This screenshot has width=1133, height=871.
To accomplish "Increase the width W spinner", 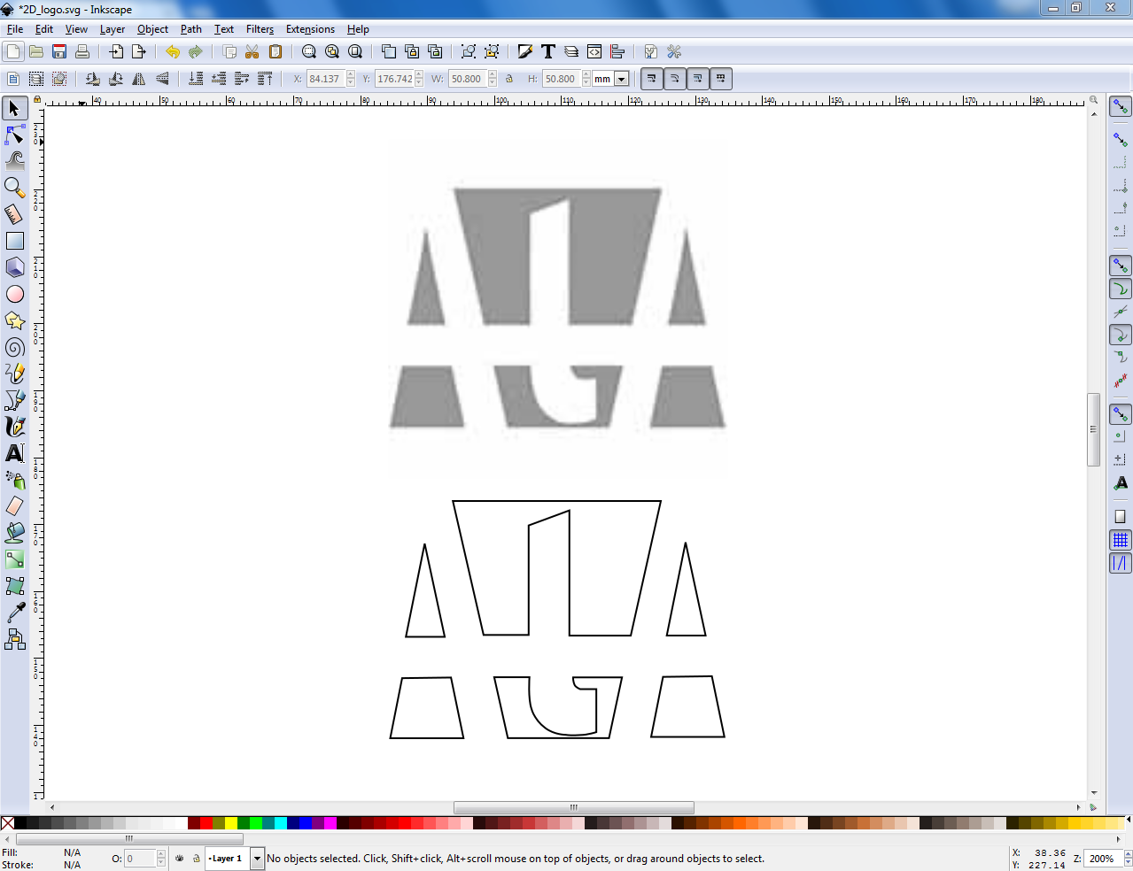I will pos(493,74).
